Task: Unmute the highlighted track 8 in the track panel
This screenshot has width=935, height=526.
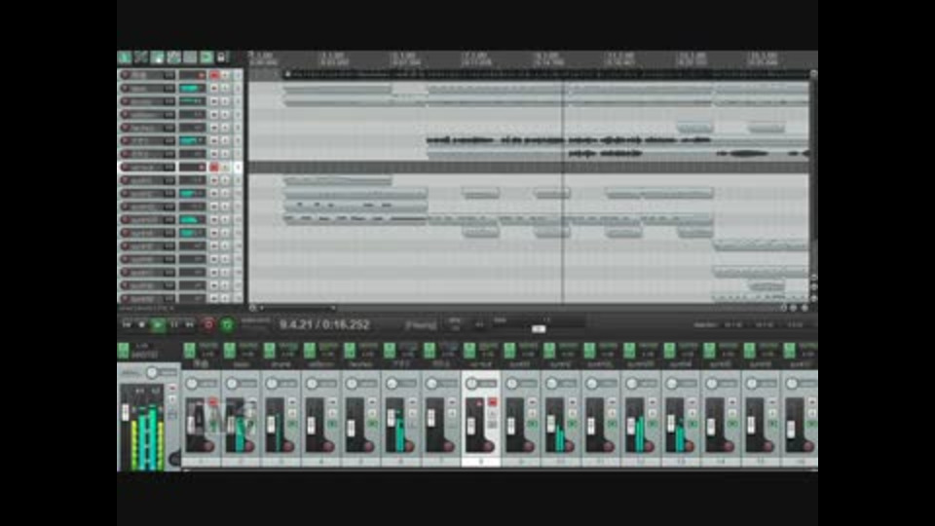Action: click(x=214, y=167)
